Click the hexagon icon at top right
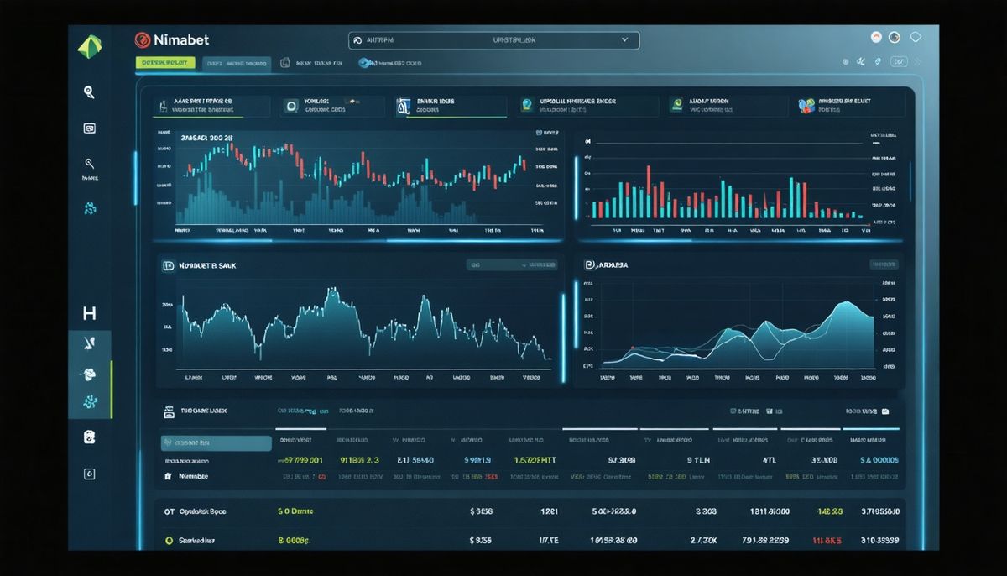1007x576 pixels. tap(916, 38)
